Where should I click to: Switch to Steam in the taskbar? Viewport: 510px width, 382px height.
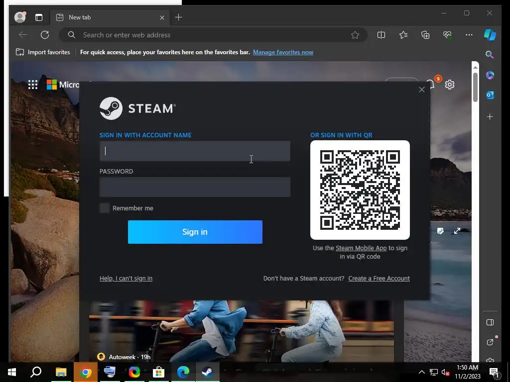208,372
